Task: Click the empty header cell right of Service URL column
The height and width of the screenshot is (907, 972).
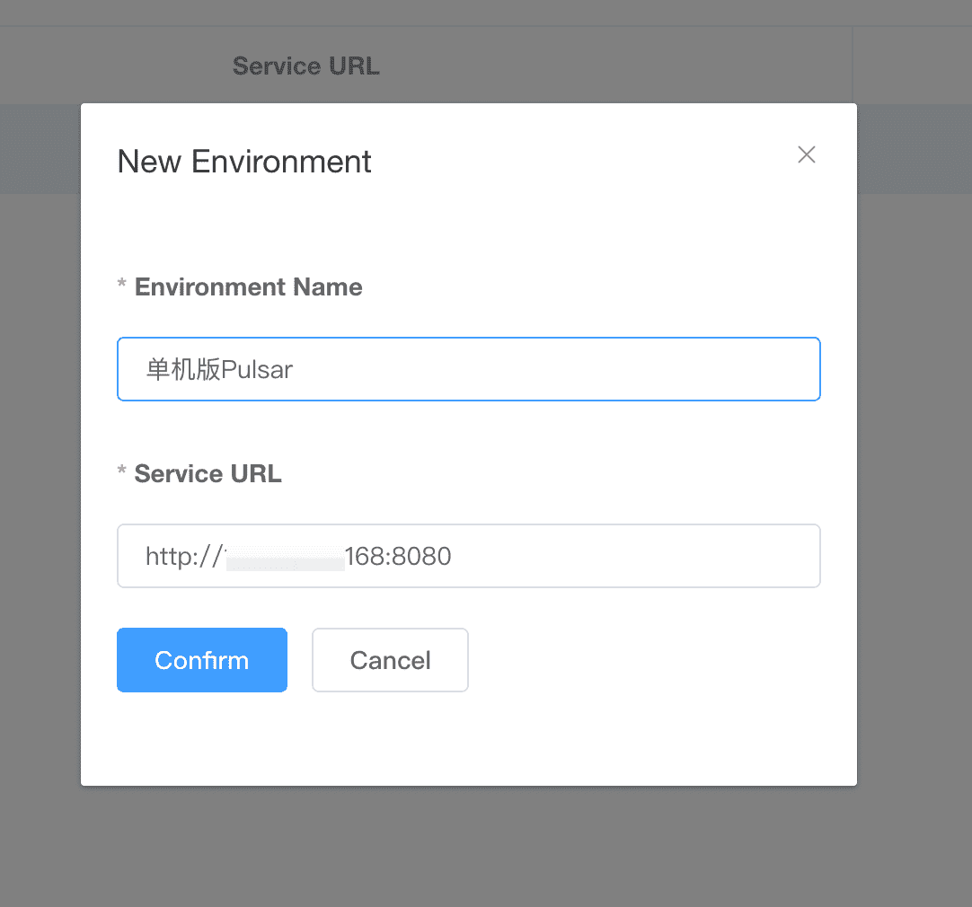Action: (x=912, y=66)
